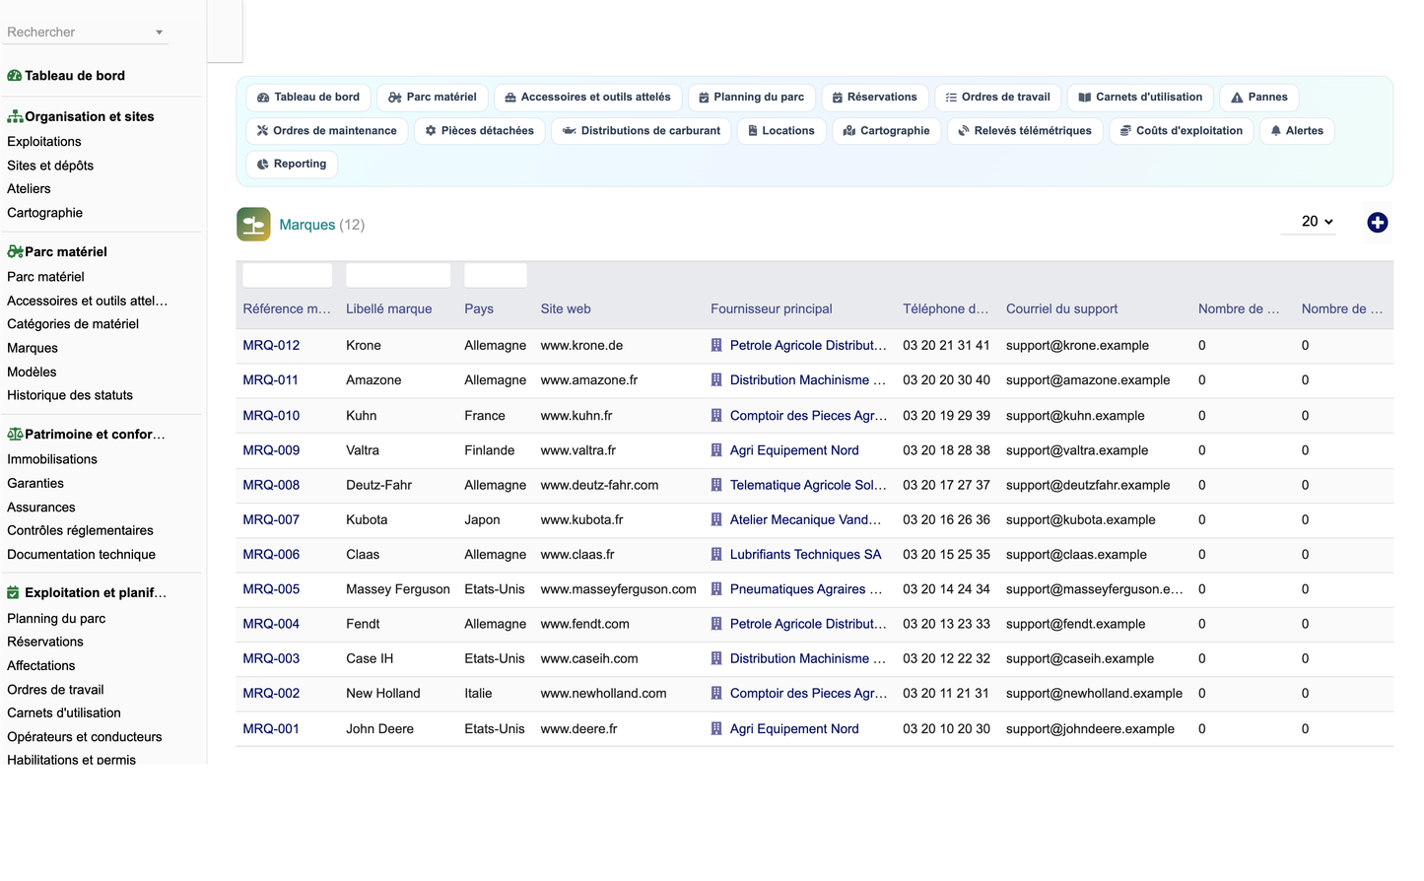Screen dimensions: 1424x881
Task: Click the building icon beside Lubrifiants Techniques SA
Action: [x=716, y=555]
